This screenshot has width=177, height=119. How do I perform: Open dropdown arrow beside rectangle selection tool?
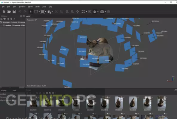click(39, 12)
